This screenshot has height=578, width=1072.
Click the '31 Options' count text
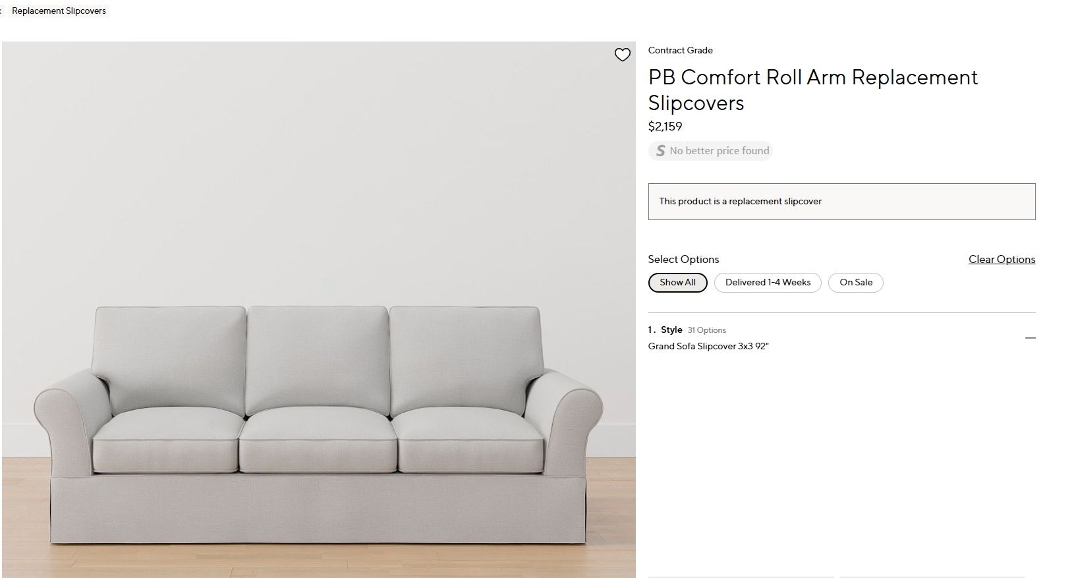[x=706, y=330]
